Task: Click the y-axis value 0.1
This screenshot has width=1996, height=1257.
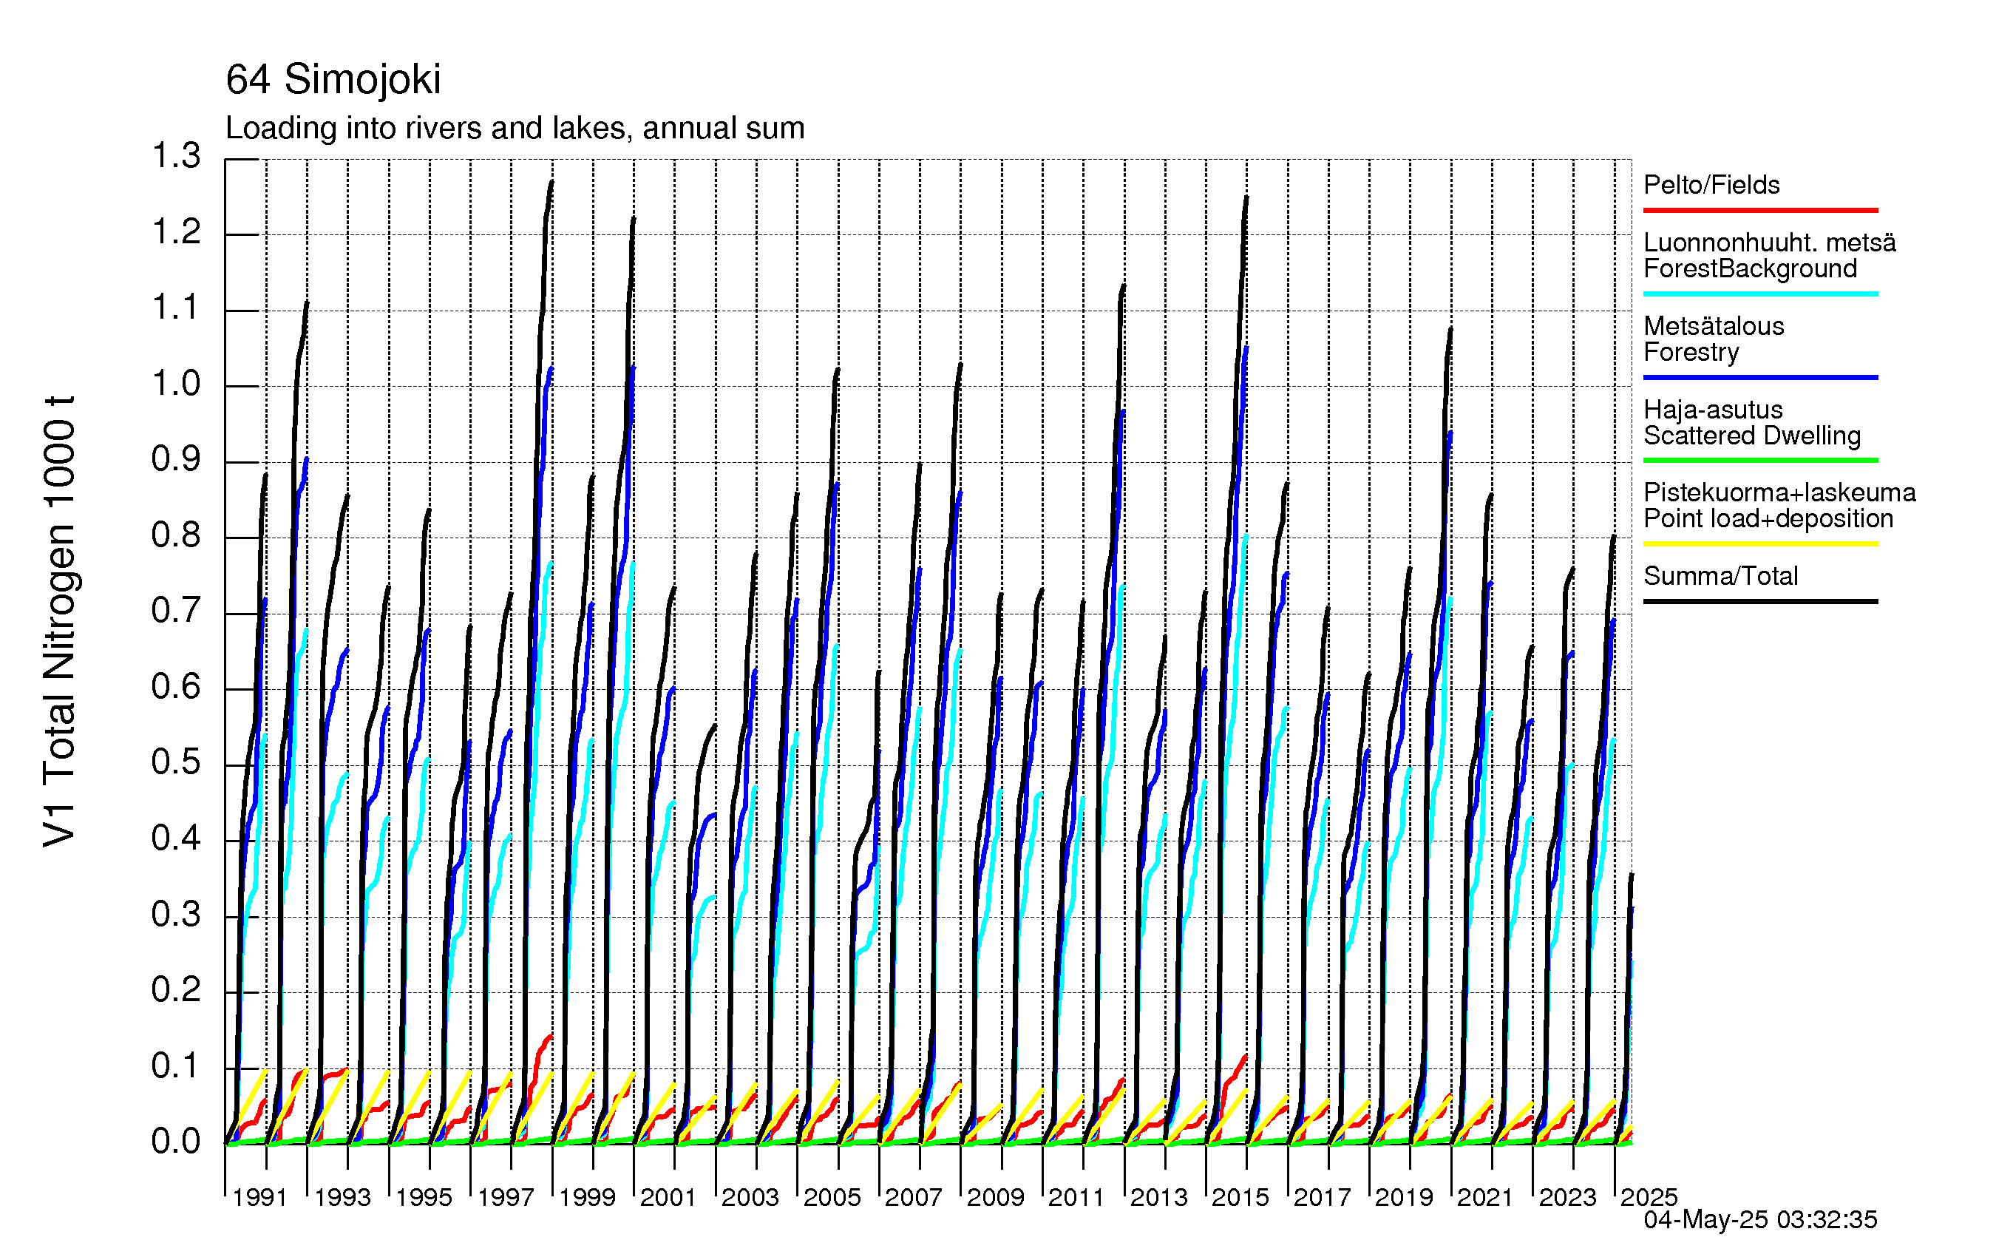Action: (x=176, y=1066)
